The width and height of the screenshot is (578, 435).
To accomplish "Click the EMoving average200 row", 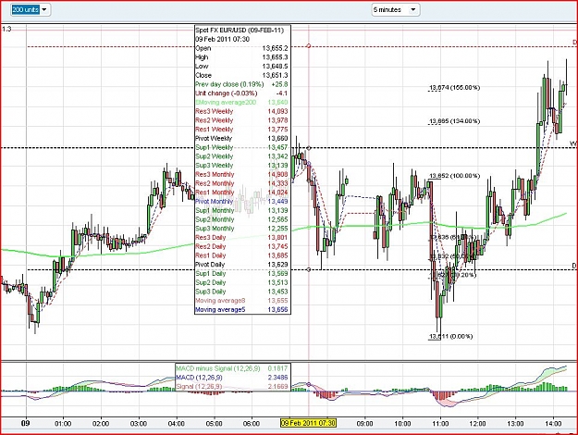I will click(241, 102).
